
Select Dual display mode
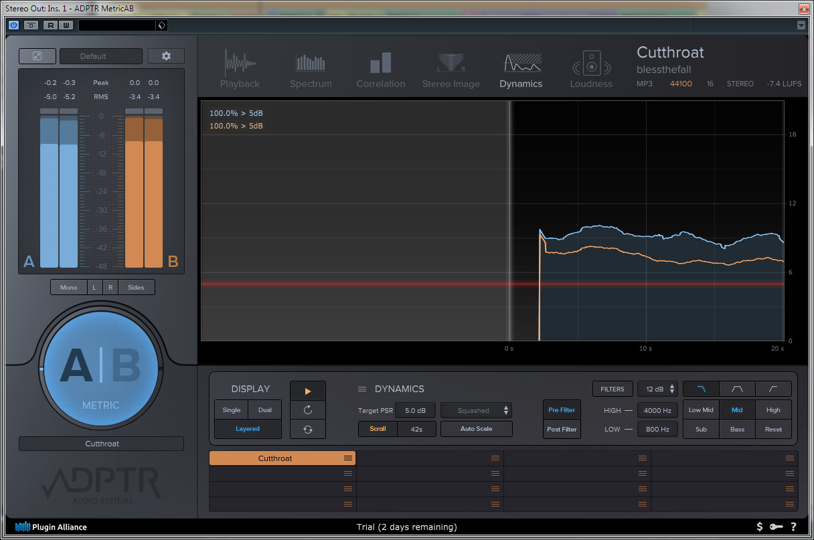[x=265, y=410]
